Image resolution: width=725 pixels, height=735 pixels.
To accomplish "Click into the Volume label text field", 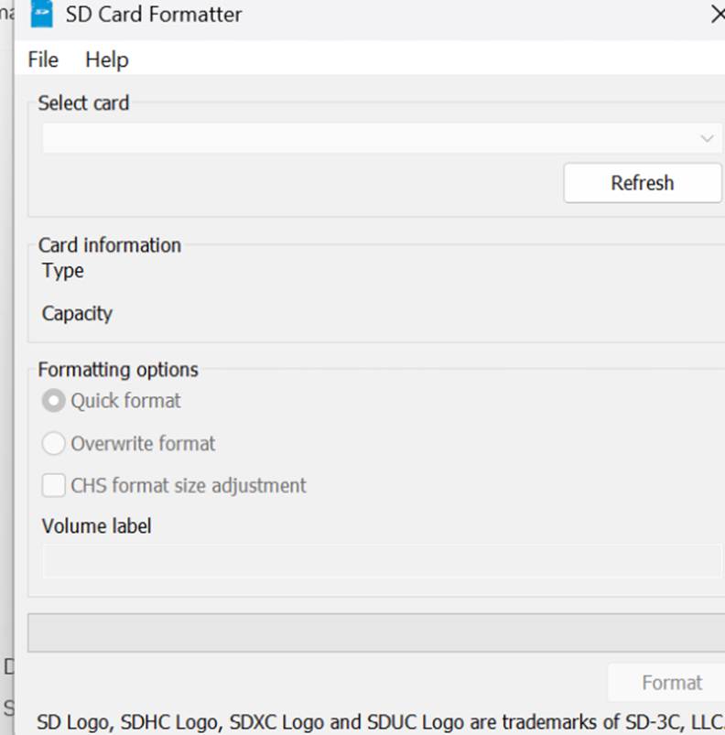I will 381,561.
